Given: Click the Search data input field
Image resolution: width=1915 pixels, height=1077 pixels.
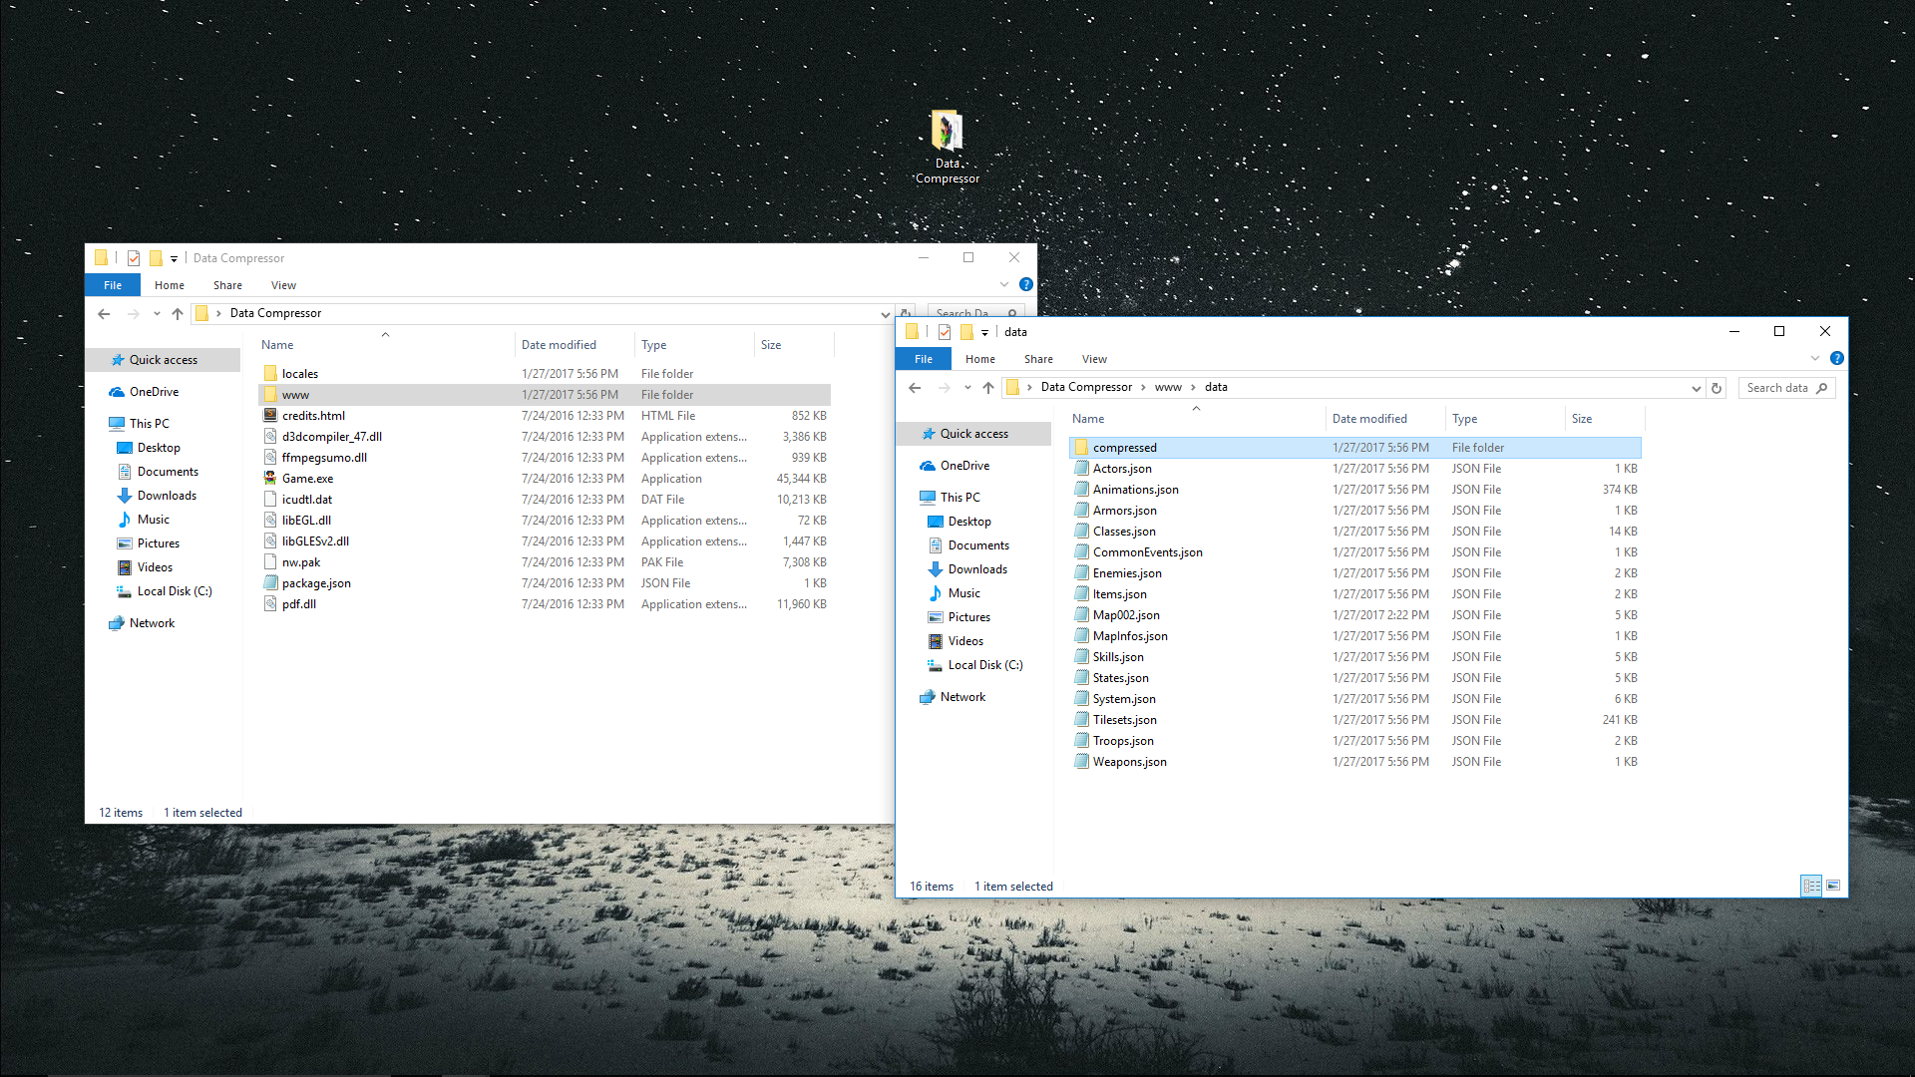Looking at the screenshot, I should click(1777, 388).
